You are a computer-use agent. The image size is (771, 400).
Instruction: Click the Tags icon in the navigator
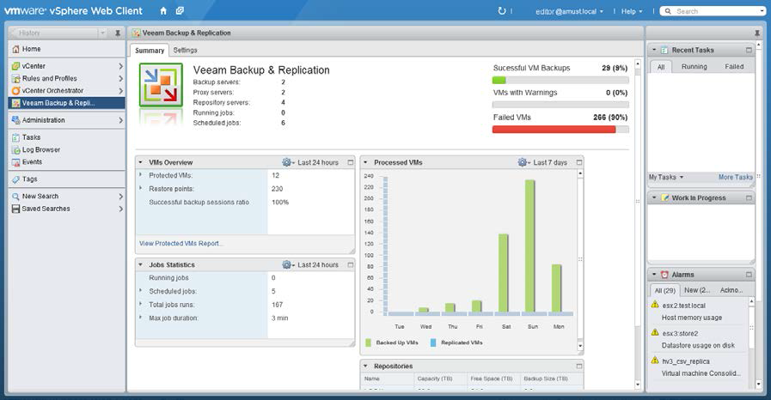click(x=15, y=179)
